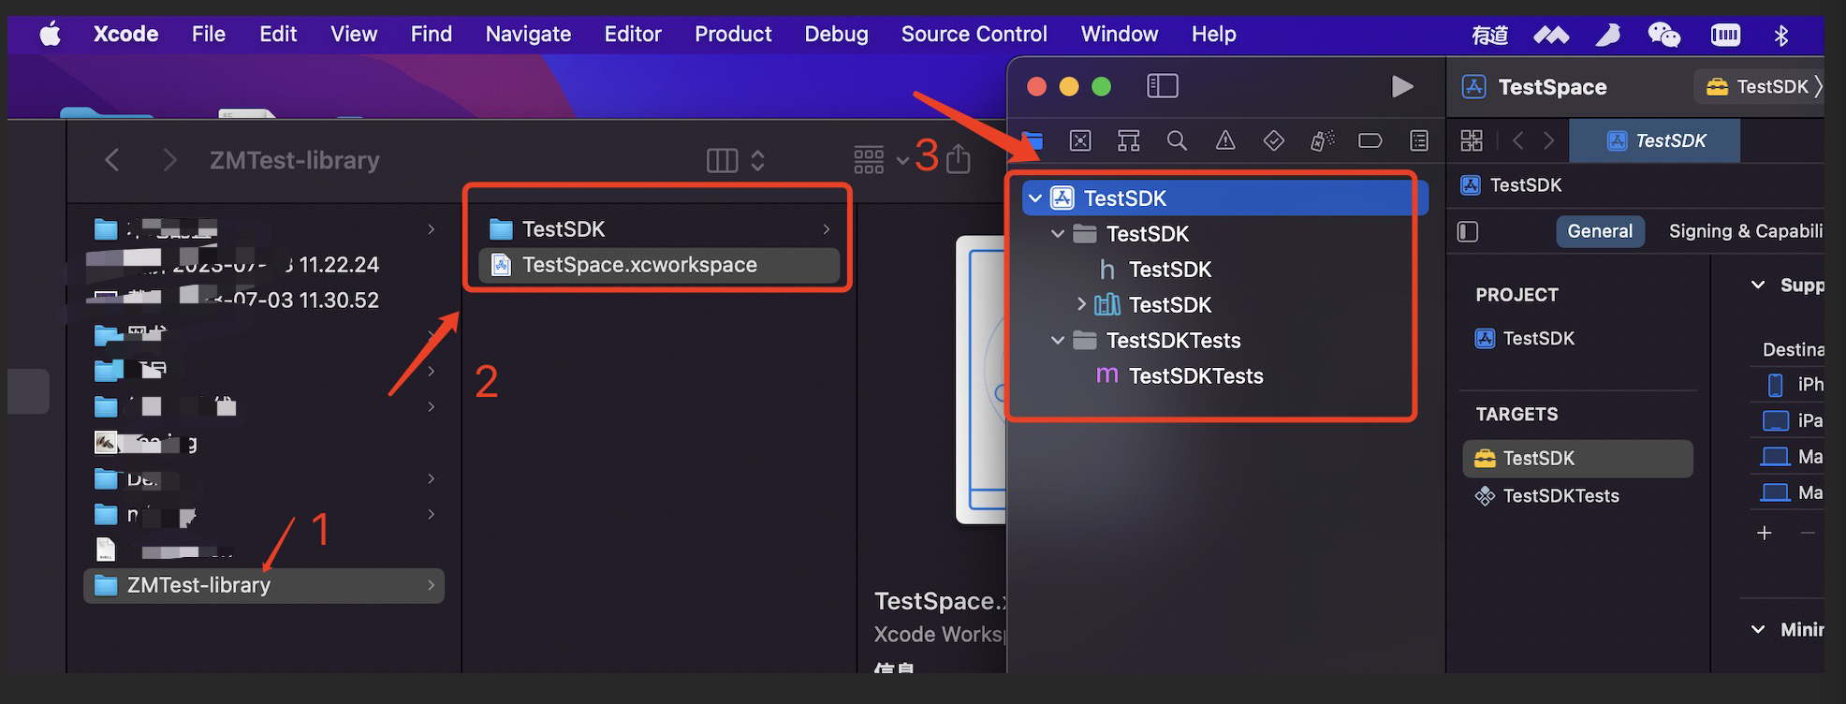Screen dimensions: 1846x704
Task: Collapse the TestSDK project root
Action: (1035, 198)
